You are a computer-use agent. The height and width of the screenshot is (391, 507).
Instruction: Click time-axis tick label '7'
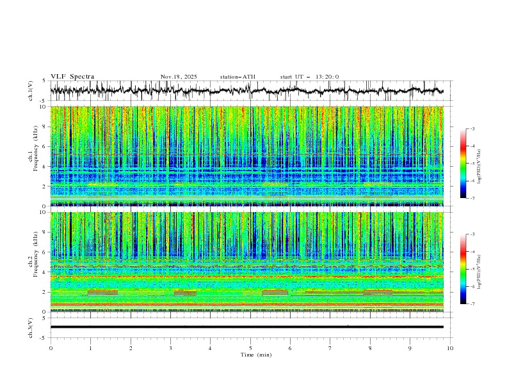[x=330, y=348]
